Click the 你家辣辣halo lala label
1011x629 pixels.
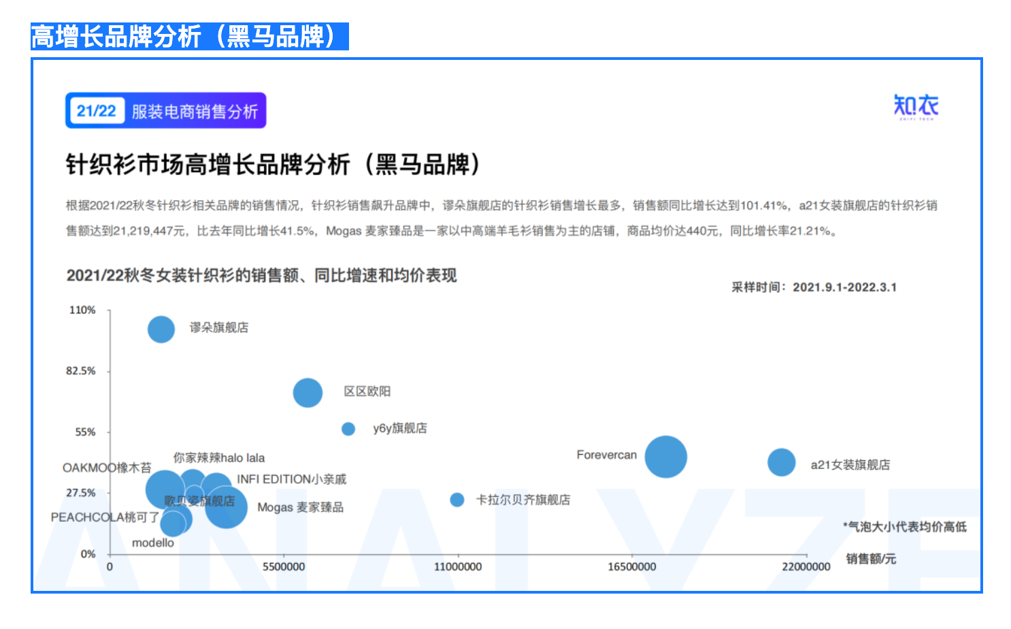coord(219,457)
